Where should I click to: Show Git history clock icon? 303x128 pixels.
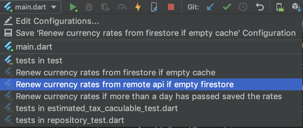pyautogui.click(x=243, y=7)
